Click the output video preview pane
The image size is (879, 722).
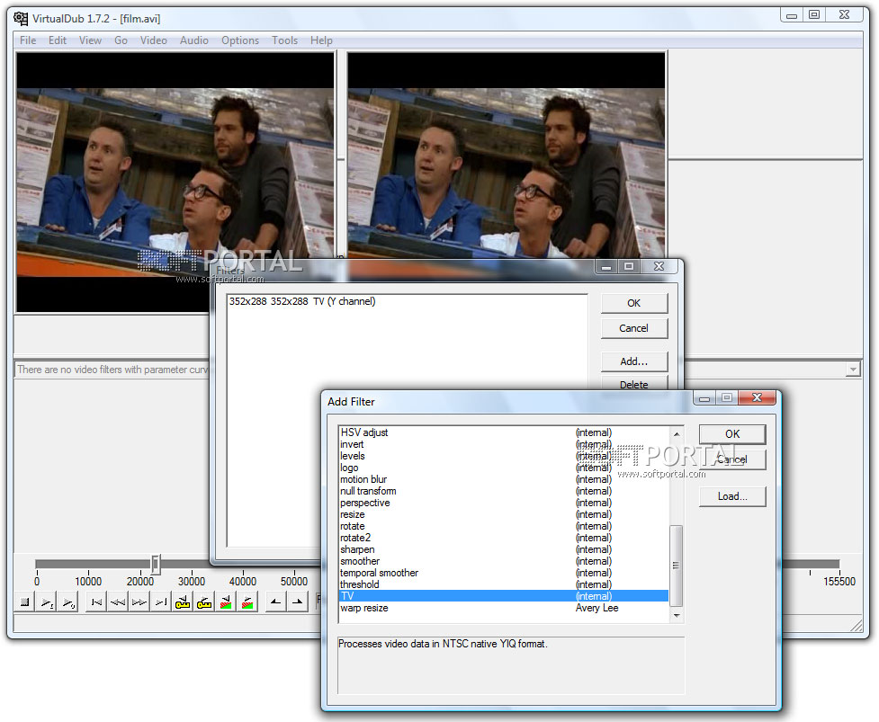(507, 156)
